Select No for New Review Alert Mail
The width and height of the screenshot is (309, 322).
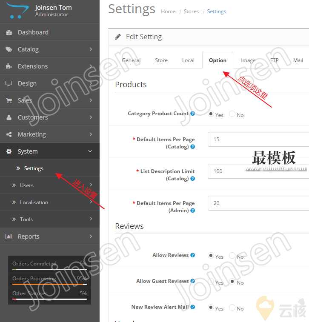coord(232,308)
